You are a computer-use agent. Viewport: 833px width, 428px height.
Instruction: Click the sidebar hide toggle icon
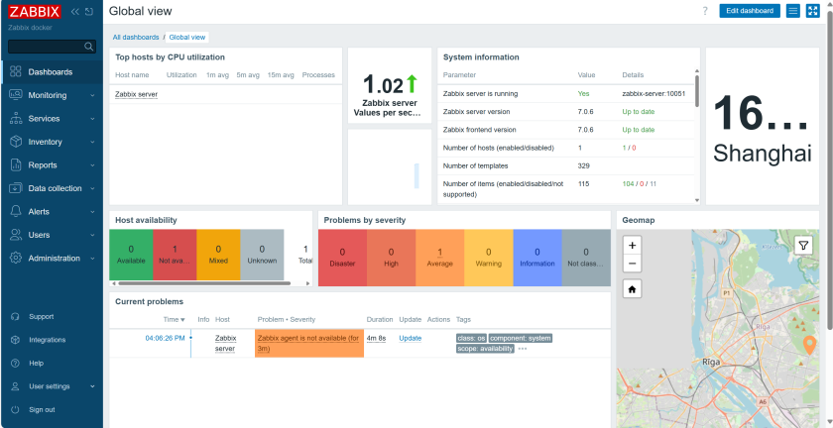click(x=89, y=11)
